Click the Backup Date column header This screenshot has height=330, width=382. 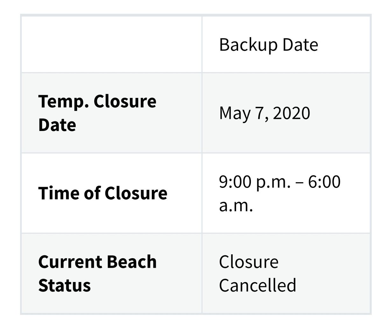point(268,45)
